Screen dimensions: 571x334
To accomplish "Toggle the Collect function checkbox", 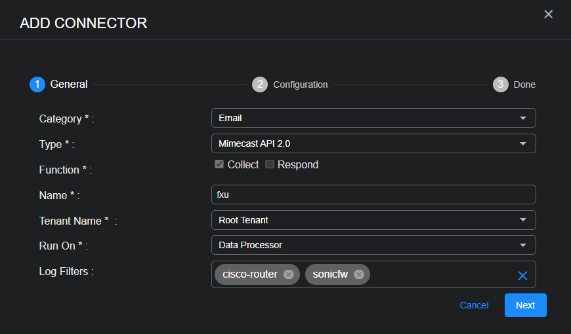I will pyautogui.click(x=219, y=164).
